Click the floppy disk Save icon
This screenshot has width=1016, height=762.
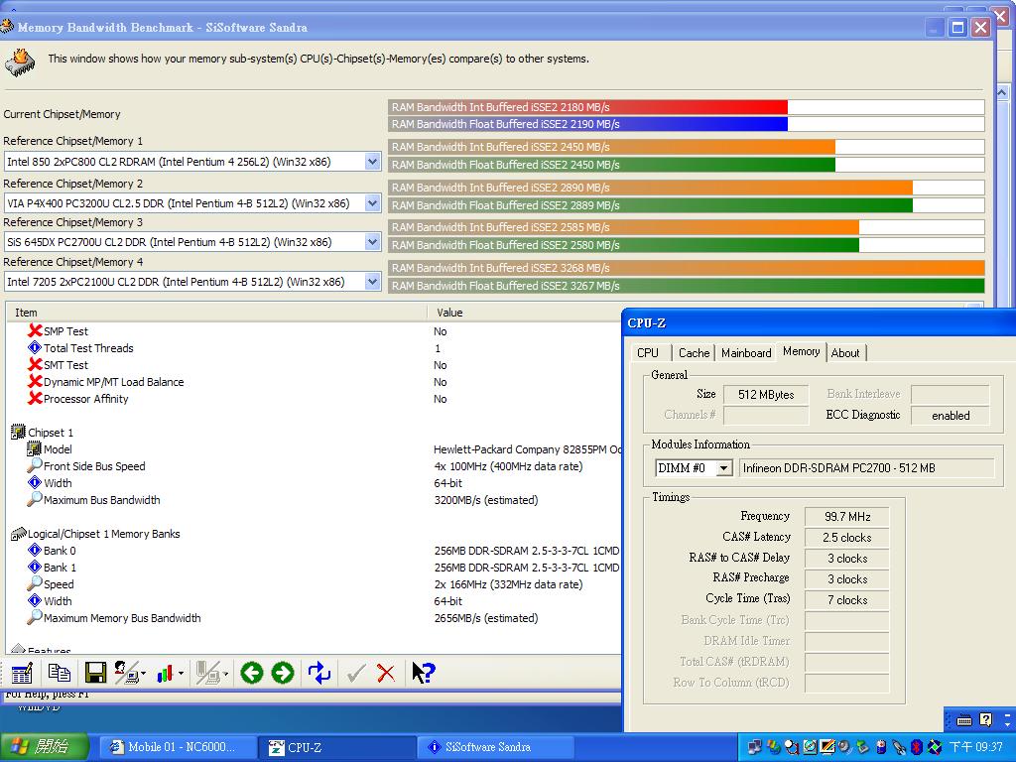coord(96,674)
